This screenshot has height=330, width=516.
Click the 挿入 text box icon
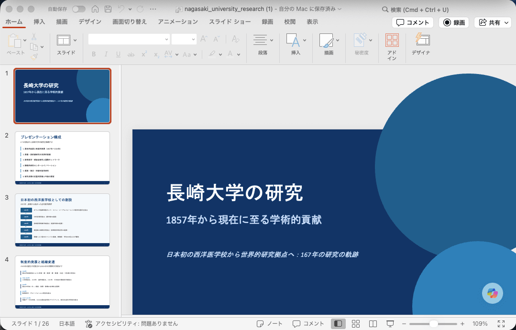(x=293, y=41)
